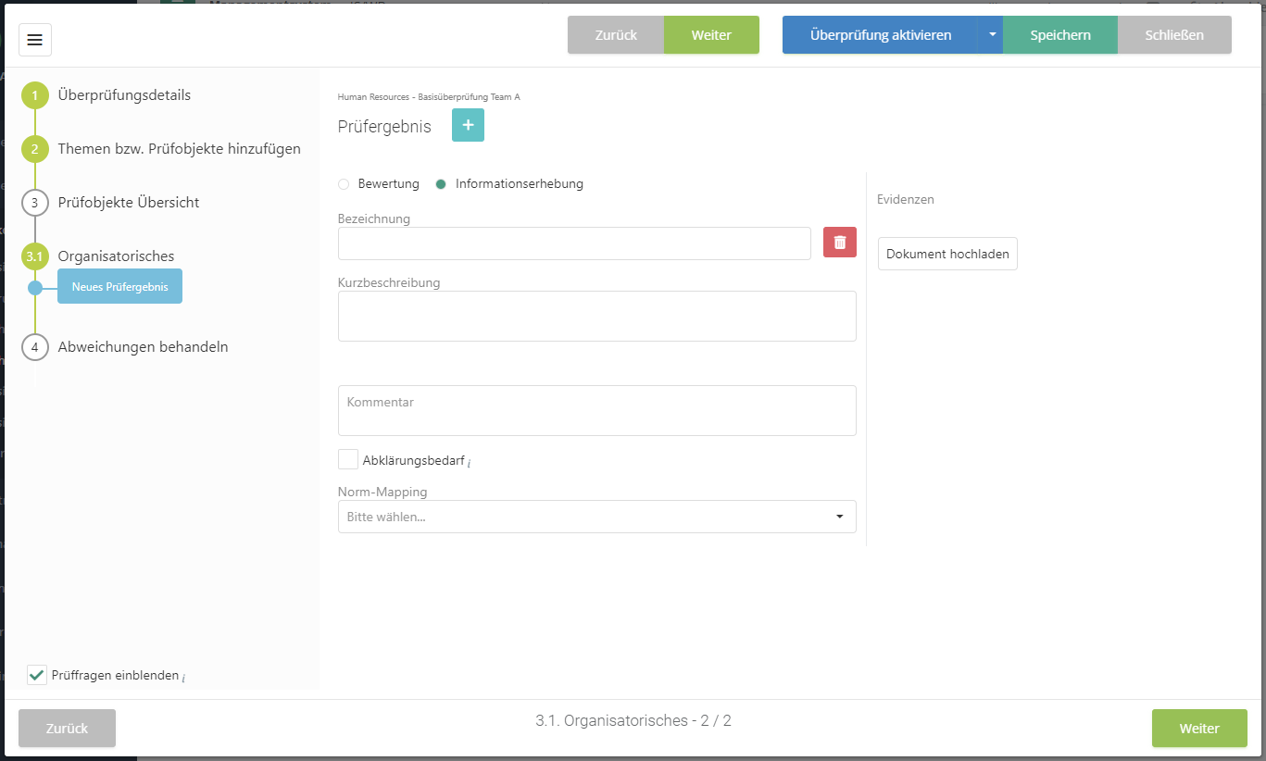The image size is (1266, 761).
Task: Click Dokument hochladen button
Action: [947, 254]
